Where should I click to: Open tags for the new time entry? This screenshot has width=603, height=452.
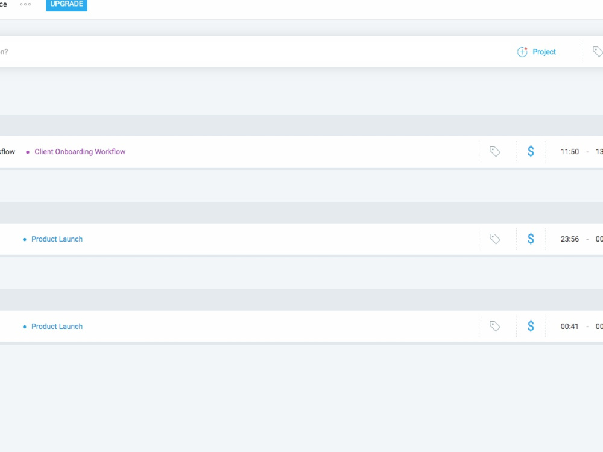[598, 51]
